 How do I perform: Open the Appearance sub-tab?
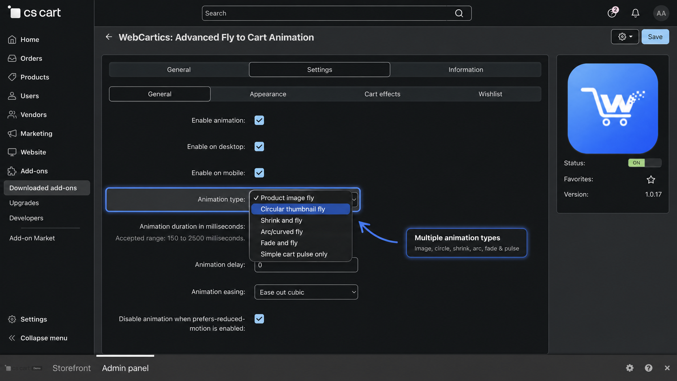pyautogui.click(x=268, y=94)
